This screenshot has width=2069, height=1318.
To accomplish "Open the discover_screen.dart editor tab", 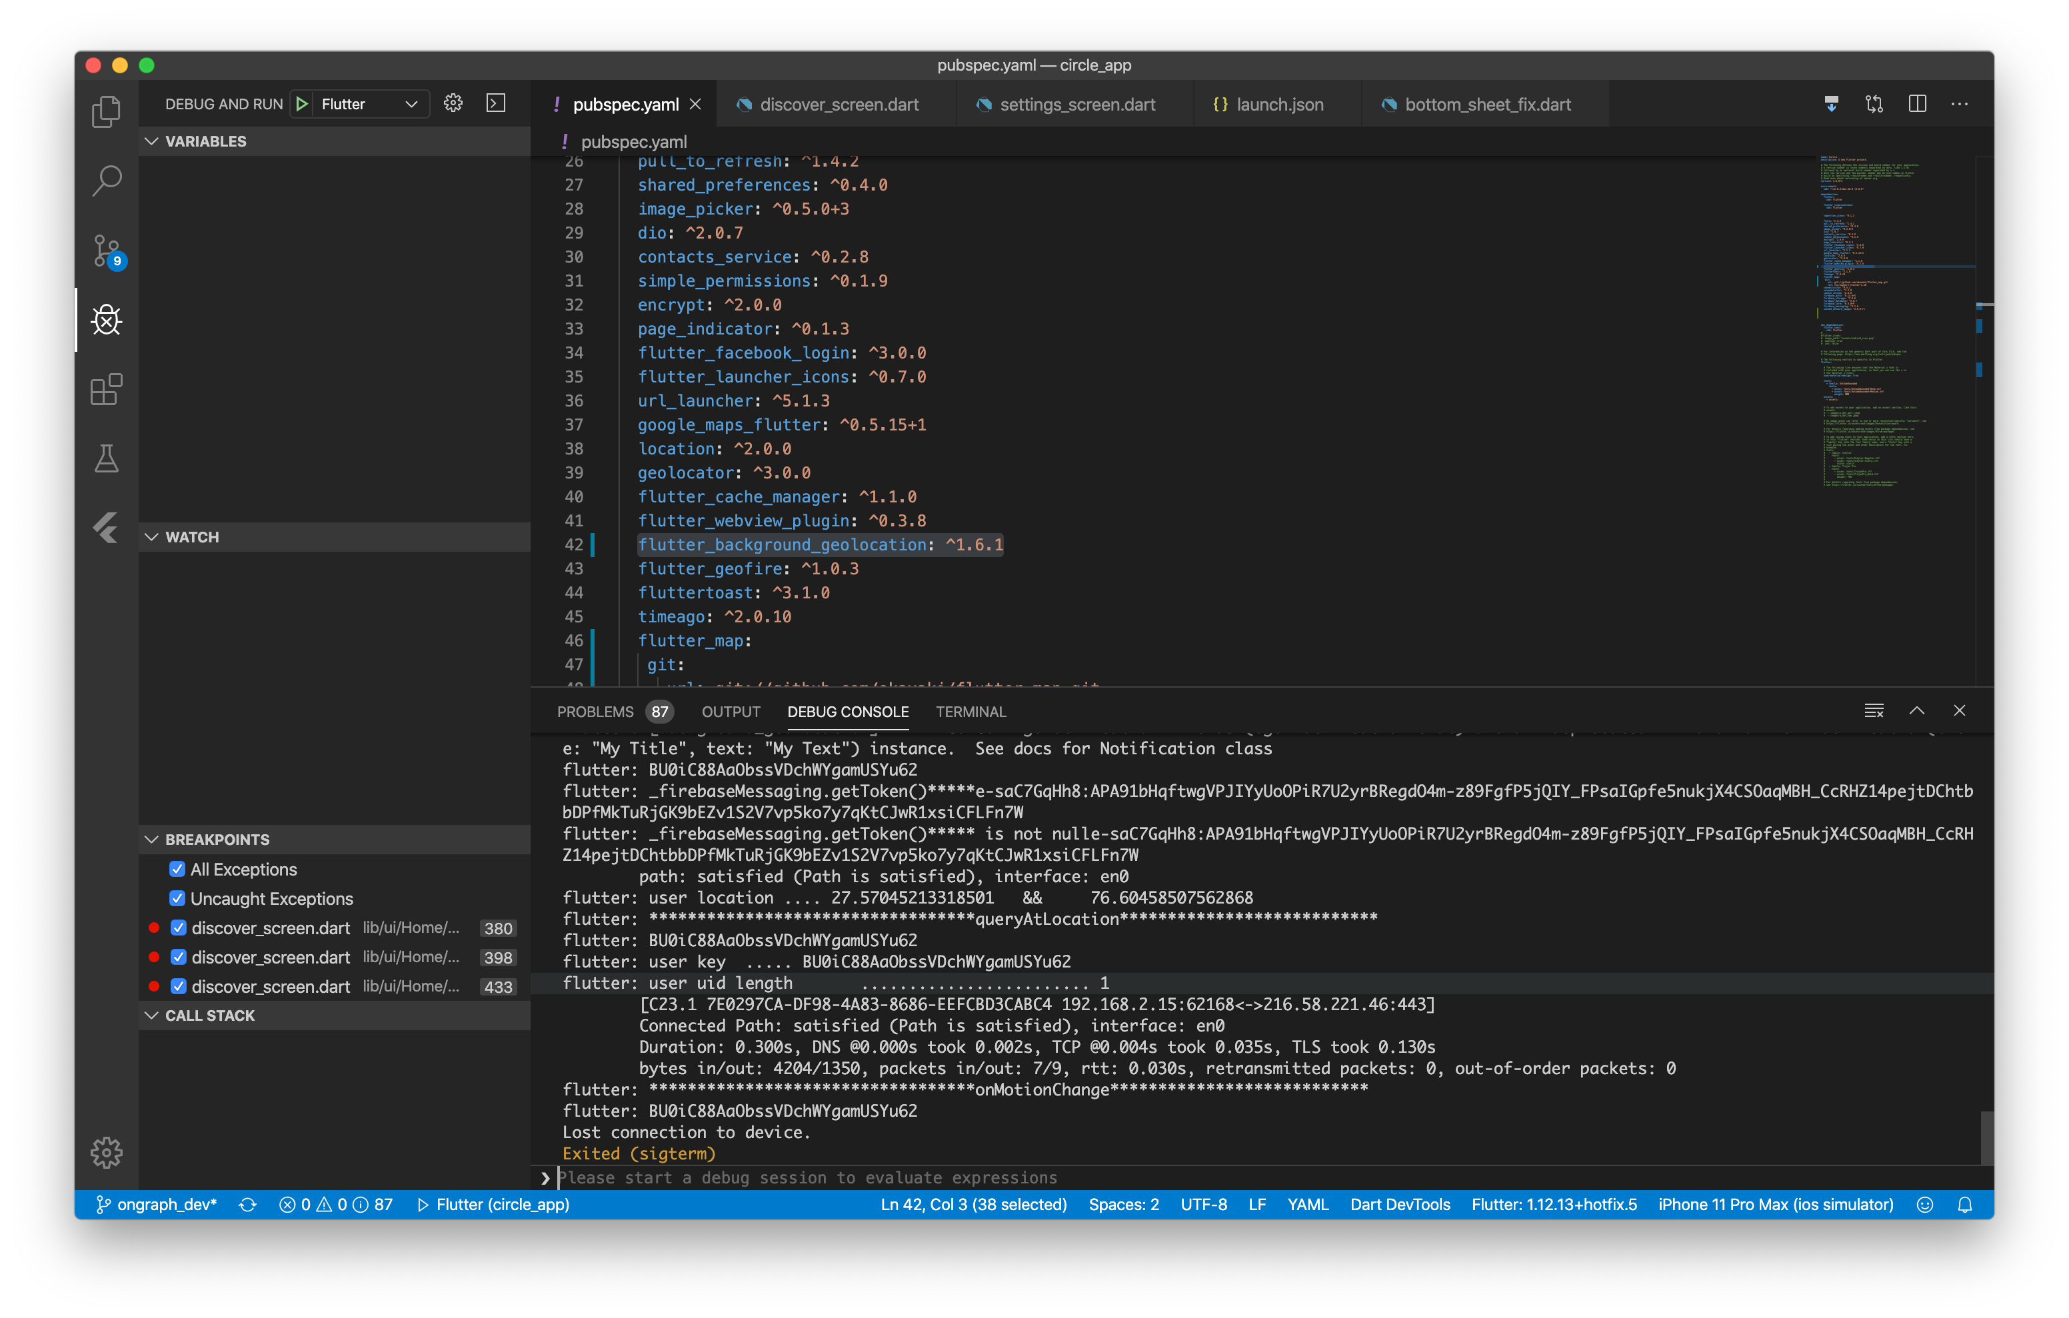I will point(839,104).
